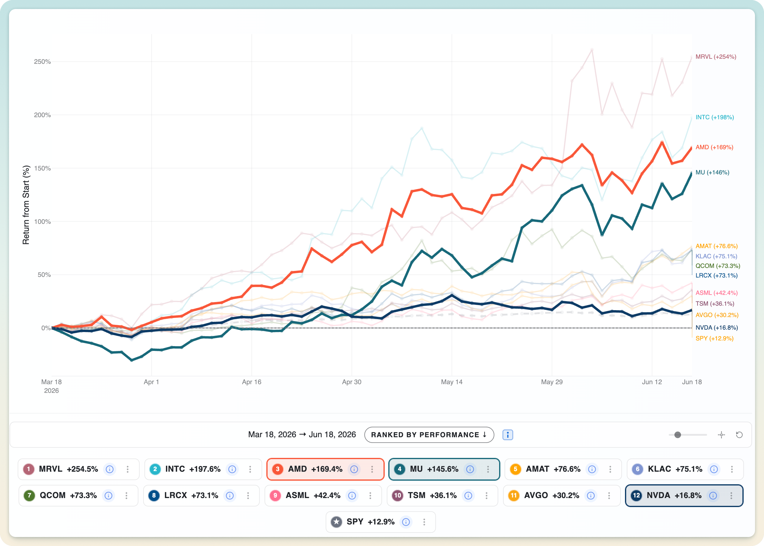Click the star badge on SPY
Screen dimensions: 764x546
tap(336, 522)
